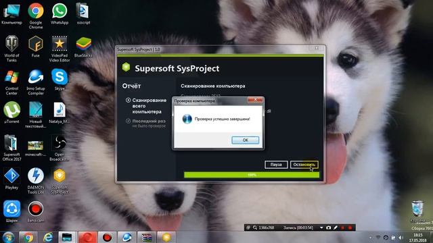Select the µTorrent desktop shortcut
The image size is (433, 243).
coord(12,113)
